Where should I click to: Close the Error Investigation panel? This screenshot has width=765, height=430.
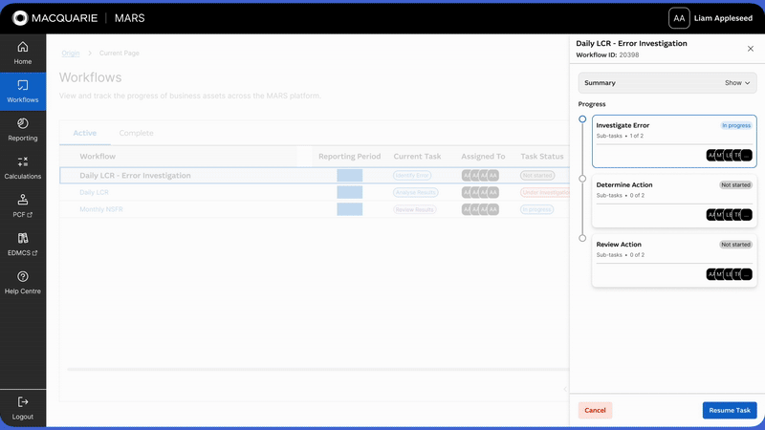pyautogui.click(x=751, y=49)
